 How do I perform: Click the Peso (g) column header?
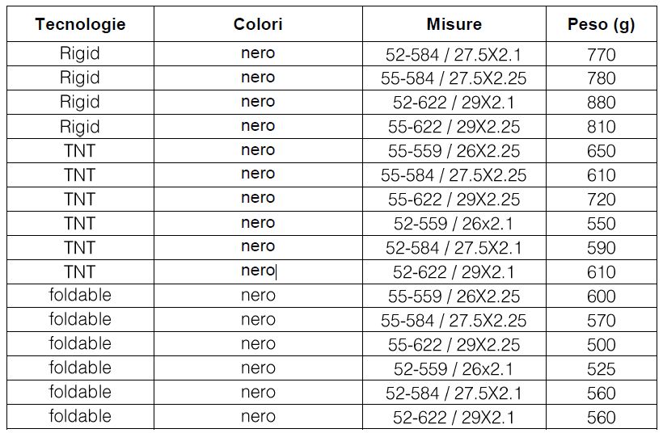pos(602,24)
